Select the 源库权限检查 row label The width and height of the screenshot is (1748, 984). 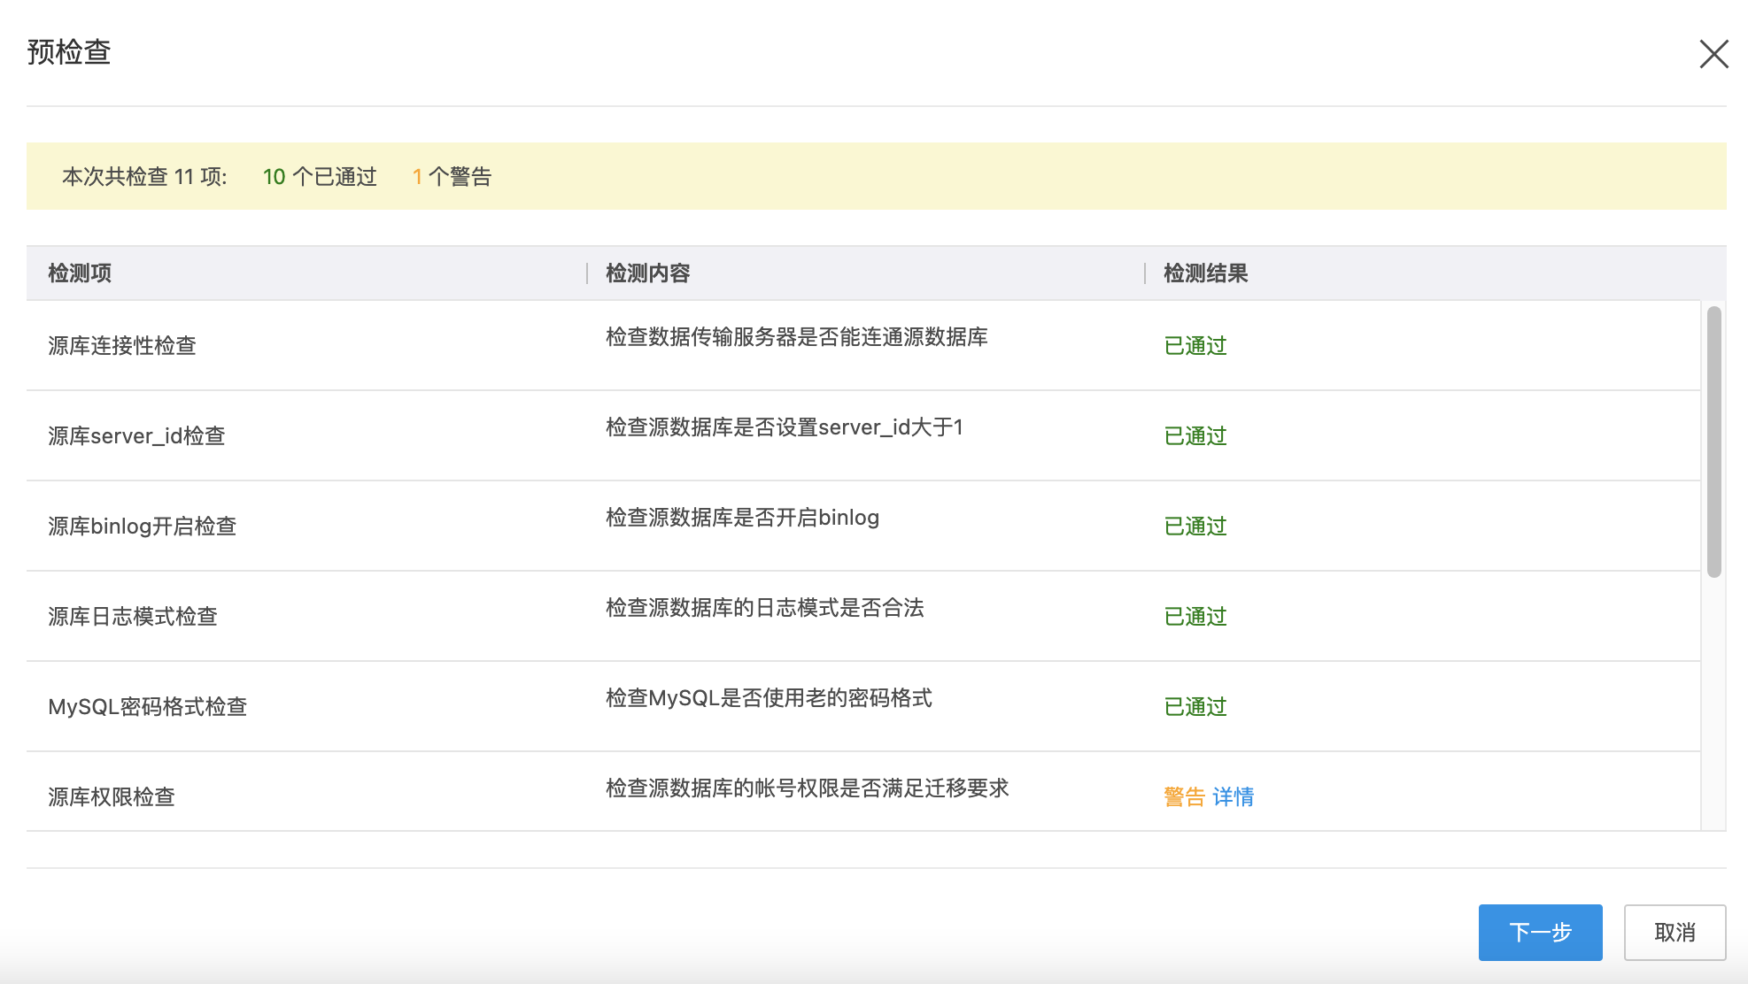112,796
